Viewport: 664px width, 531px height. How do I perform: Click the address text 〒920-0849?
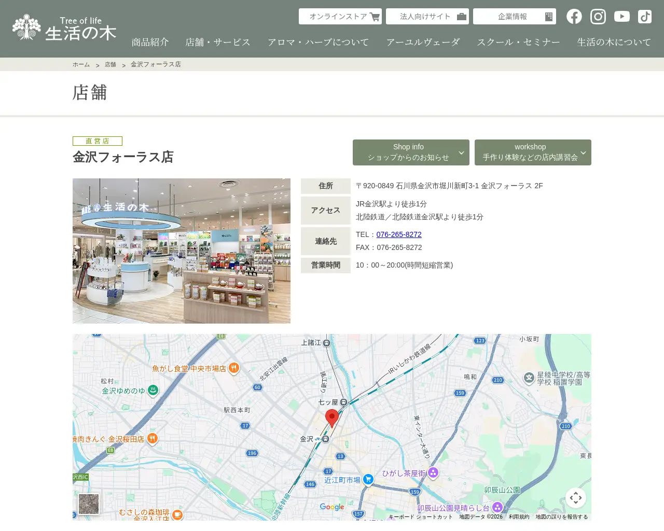click(x=449, y=186)
